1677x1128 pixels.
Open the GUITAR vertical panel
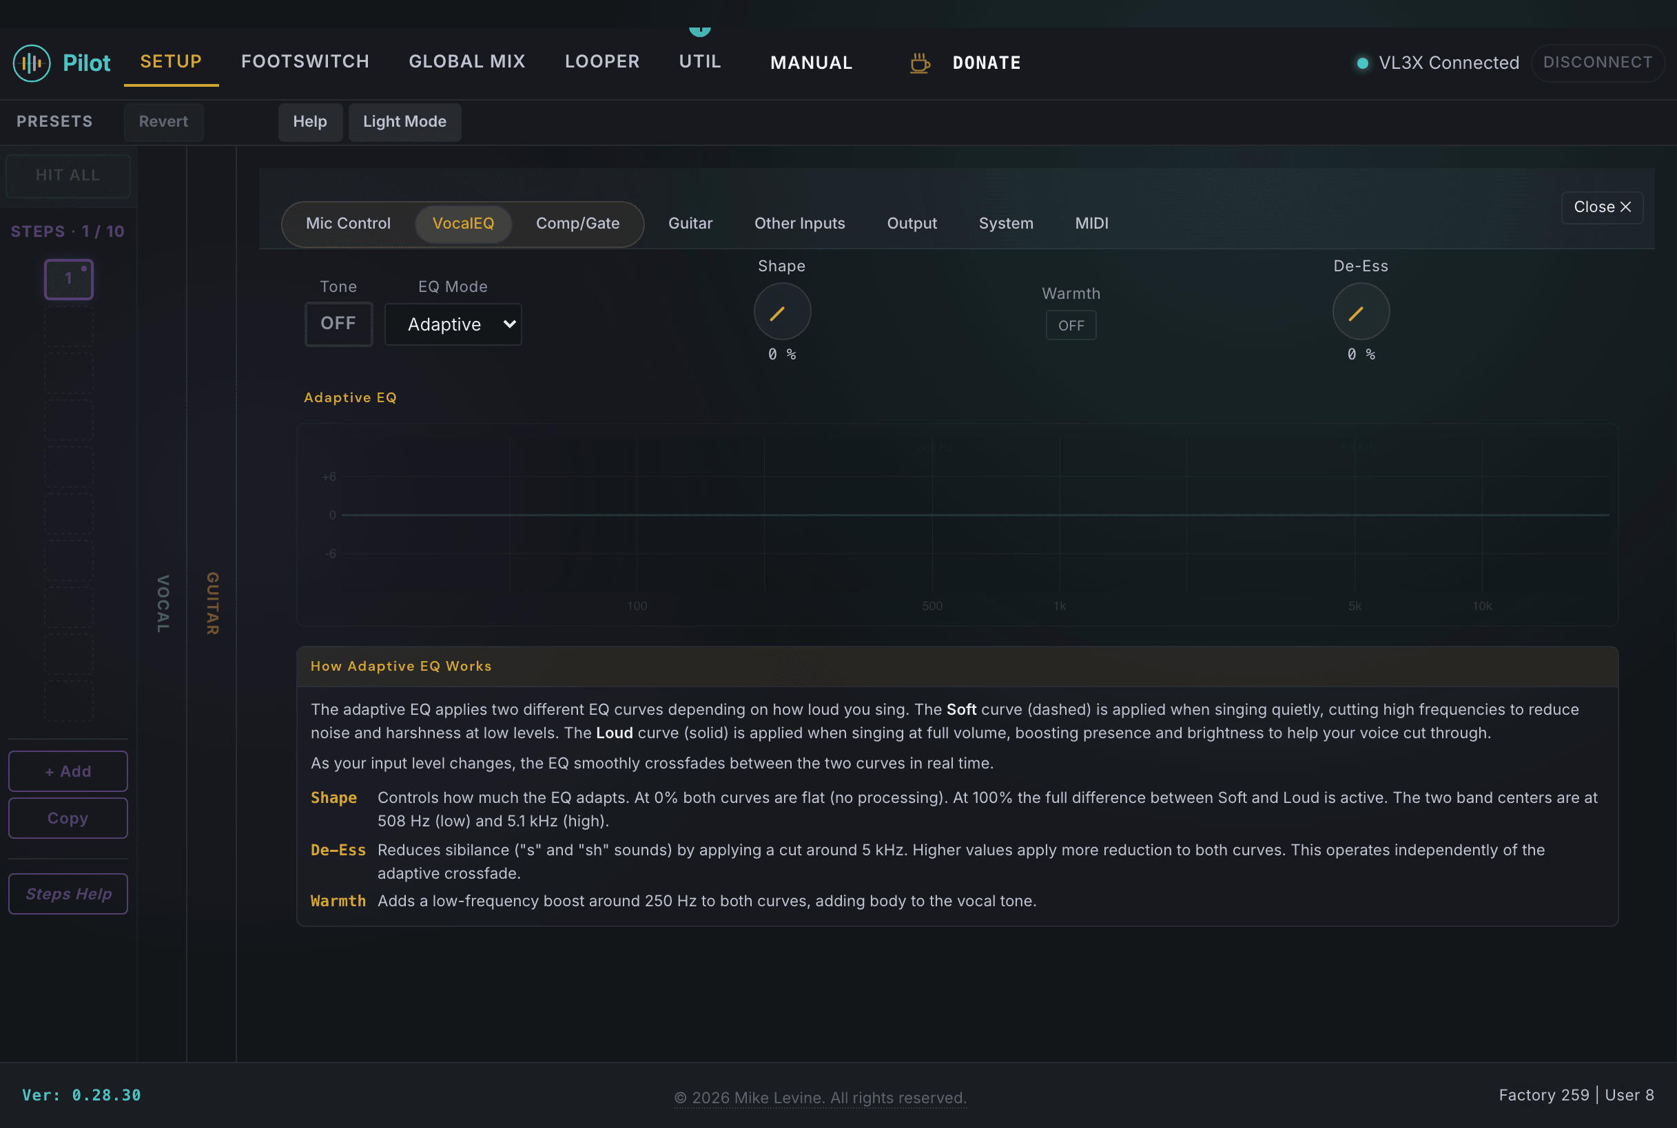coord(212,603)
